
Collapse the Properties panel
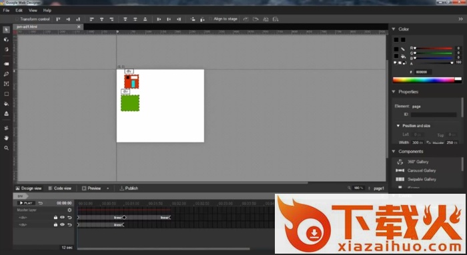coord(394,91)
